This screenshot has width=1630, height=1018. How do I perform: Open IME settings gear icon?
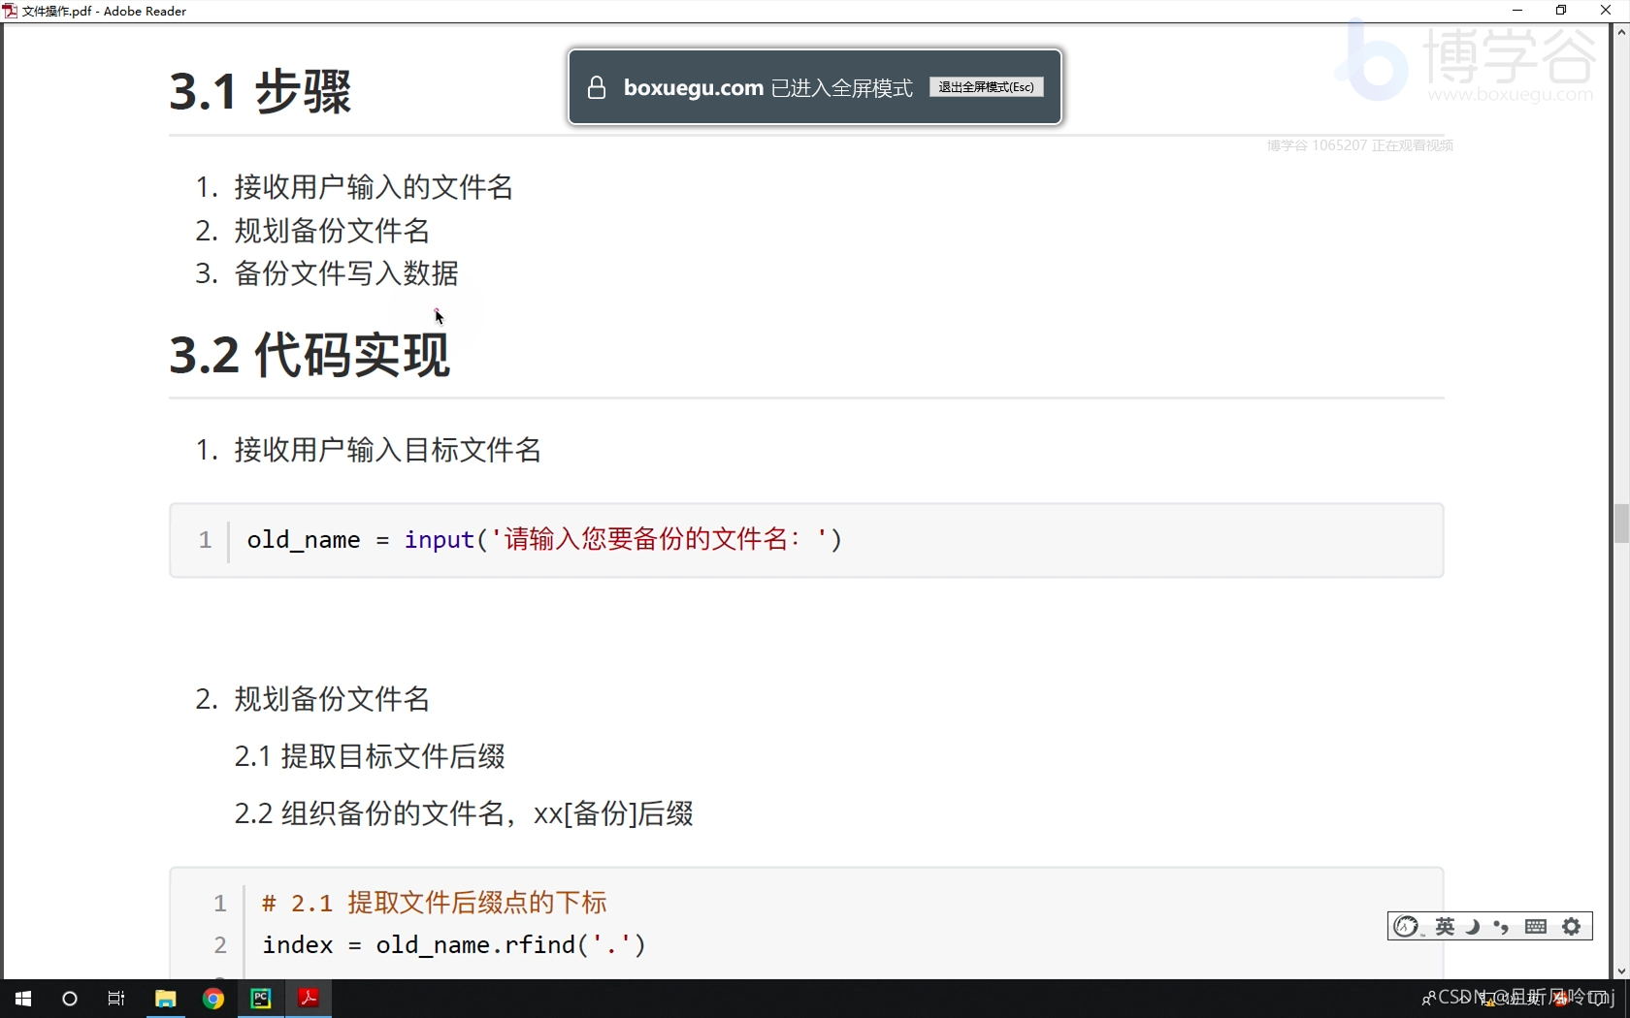point(1572,927)
